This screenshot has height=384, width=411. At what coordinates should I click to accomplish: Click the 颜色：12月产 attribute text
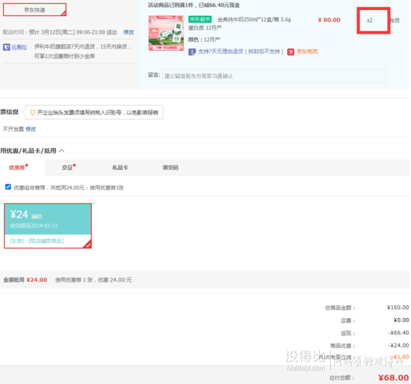point(204,40)
